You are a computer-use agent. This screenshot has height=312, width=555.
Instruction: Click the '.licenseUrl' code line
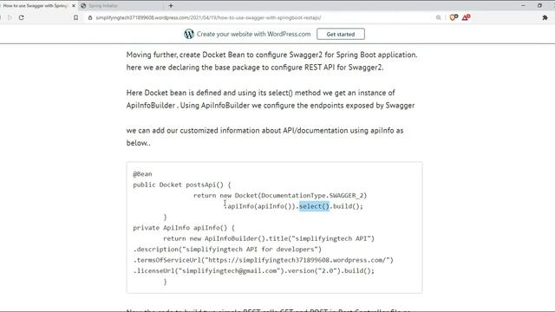[x=254, y=271]
